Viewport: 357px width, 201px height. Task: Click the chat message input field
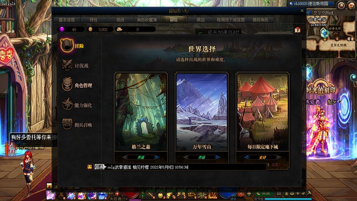(187, 167)
